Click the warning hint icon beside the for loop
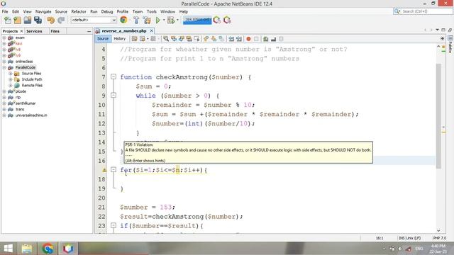 tap(104, 170)
